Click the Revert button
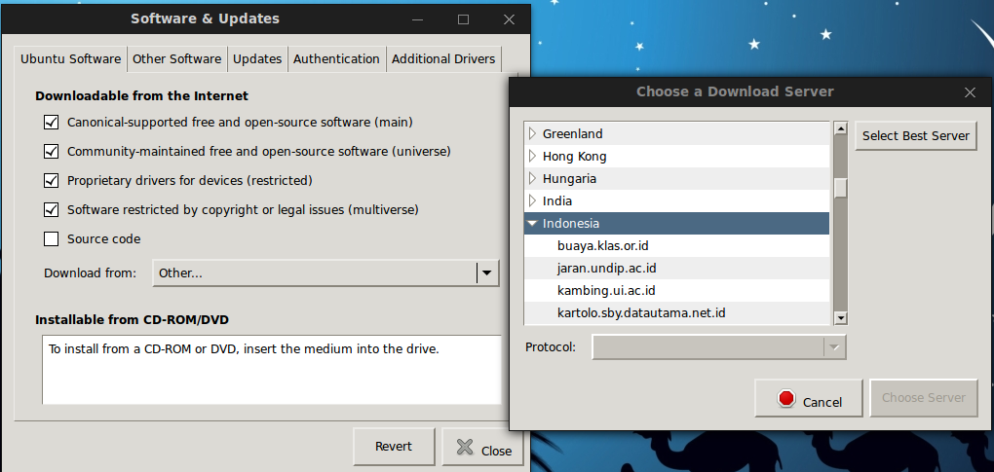 coord(394,446)
